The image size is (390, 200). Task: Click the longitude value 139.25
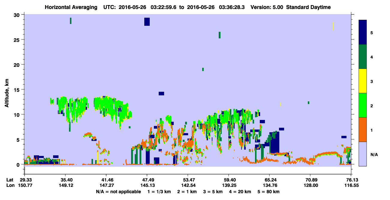point(229,186)
